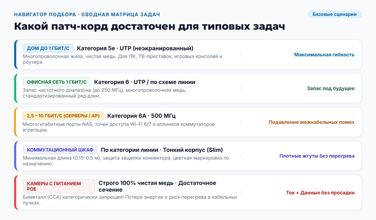The width and height of the screenshot is (376, 220).
Task: Click description starting «Многопроволочная жила, чистая медь»
Action: pos(122,59)
